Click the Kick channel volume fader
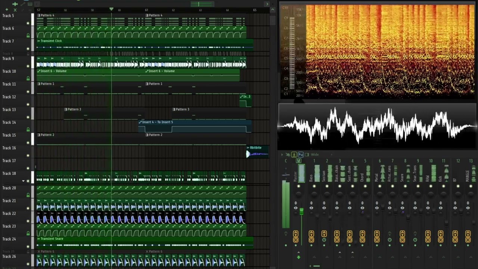The image size is (478, 269). coord(447,222)
